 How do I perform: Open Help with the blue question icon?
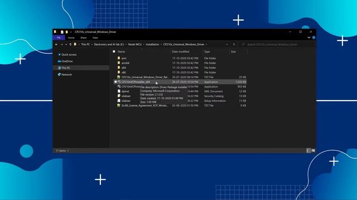pos(313,38)
